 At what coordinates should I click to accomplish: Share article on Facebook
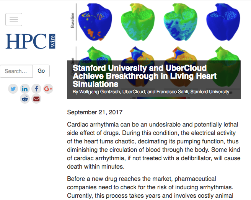click(36, 89)
